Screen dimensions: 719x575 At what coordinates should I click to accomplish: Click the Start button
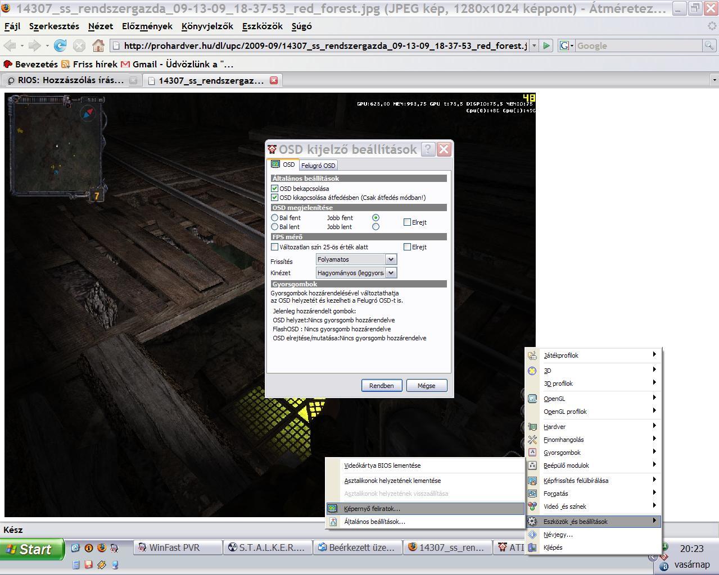32,549
